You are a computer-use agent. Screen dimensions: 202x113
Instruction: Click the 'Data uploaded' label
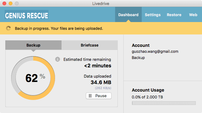[x=97, y=76]
